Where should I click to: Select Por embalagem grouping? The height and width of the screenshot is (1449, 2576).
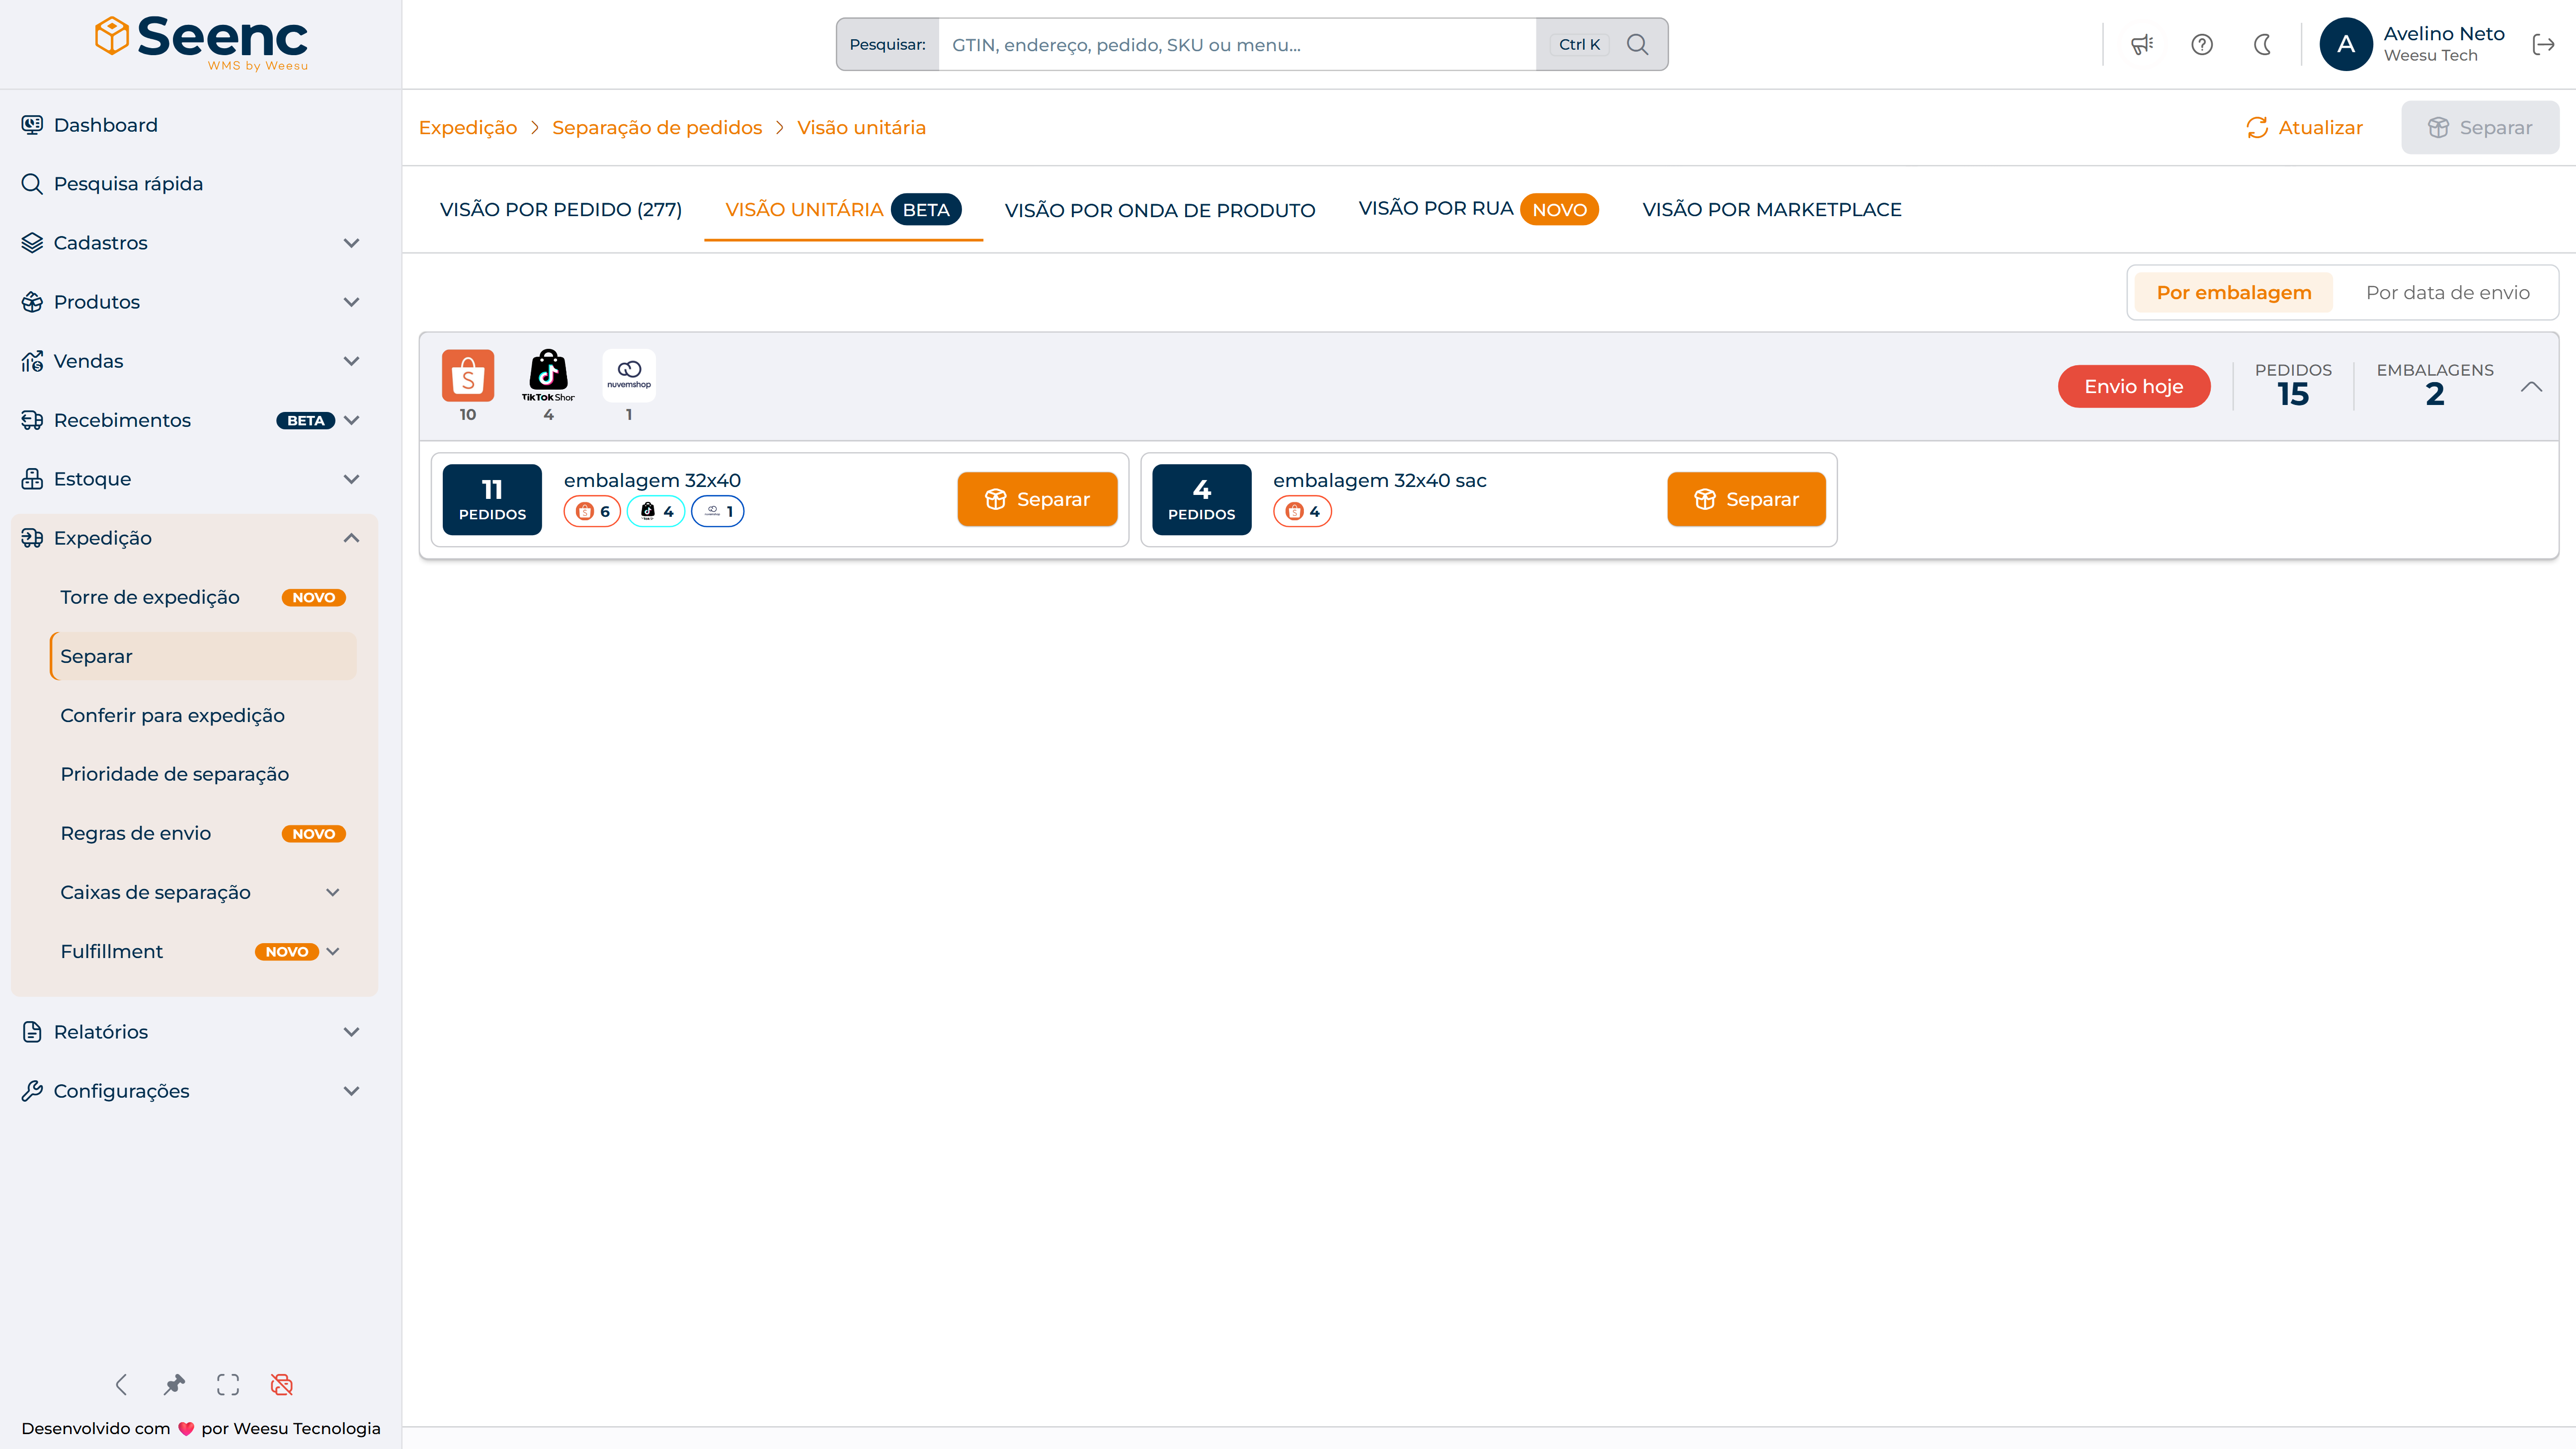pos(2234,293)
